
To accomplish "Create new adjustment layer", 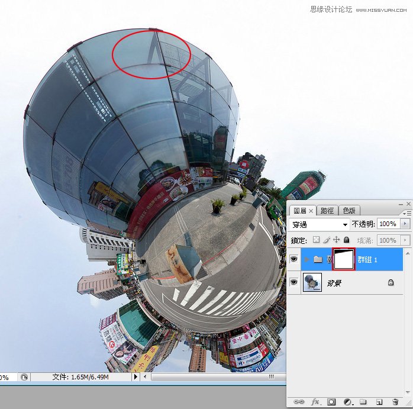I will 347,402.
